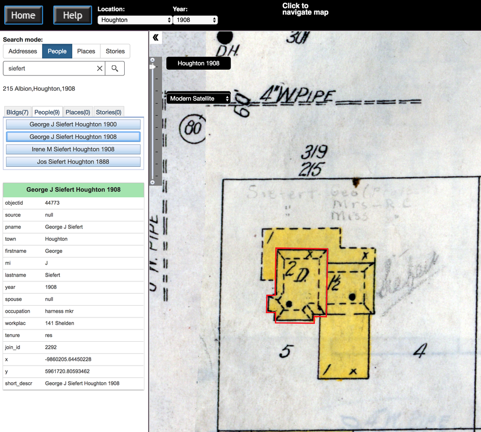Click the firstname value 'George'
481x432 pixels.
53,251
